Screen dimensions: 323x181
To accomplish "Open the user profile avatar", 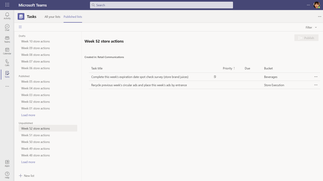I will coord(317,5).
